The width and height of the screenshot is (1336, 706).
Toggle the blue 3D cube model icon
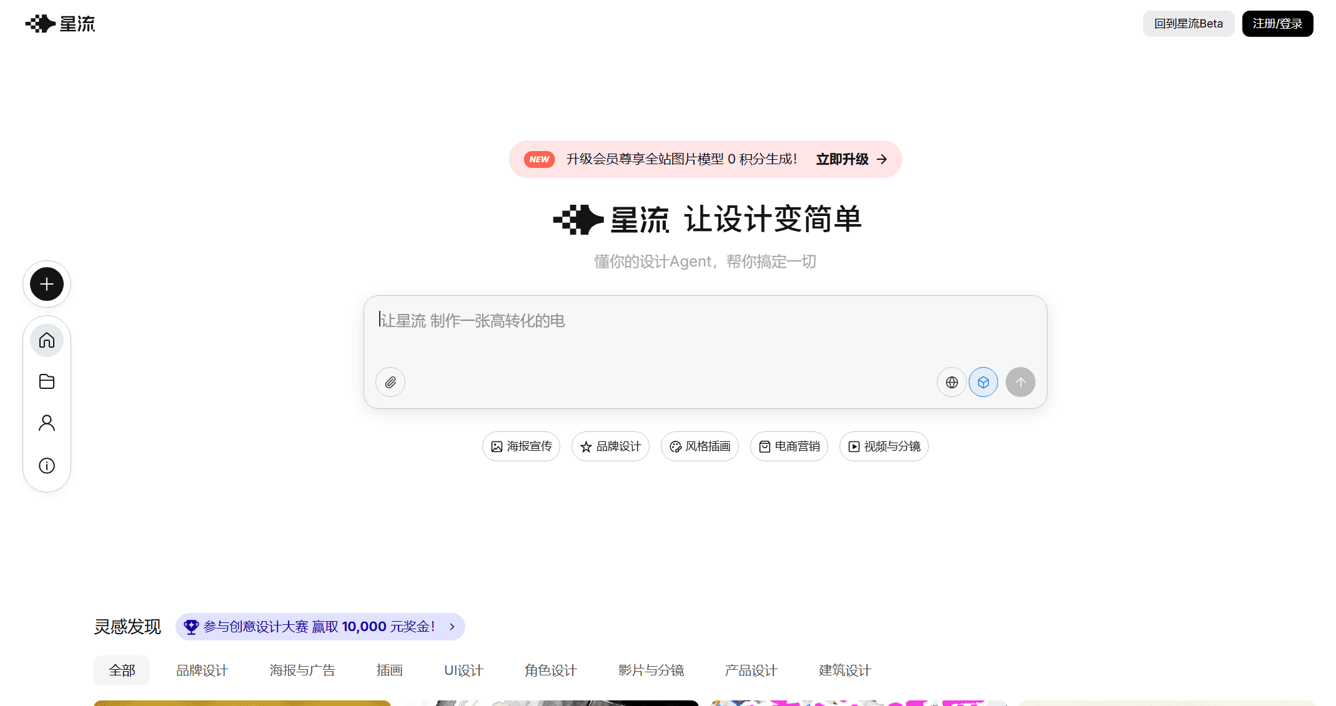pyautogui.click(x=984, y=382)
